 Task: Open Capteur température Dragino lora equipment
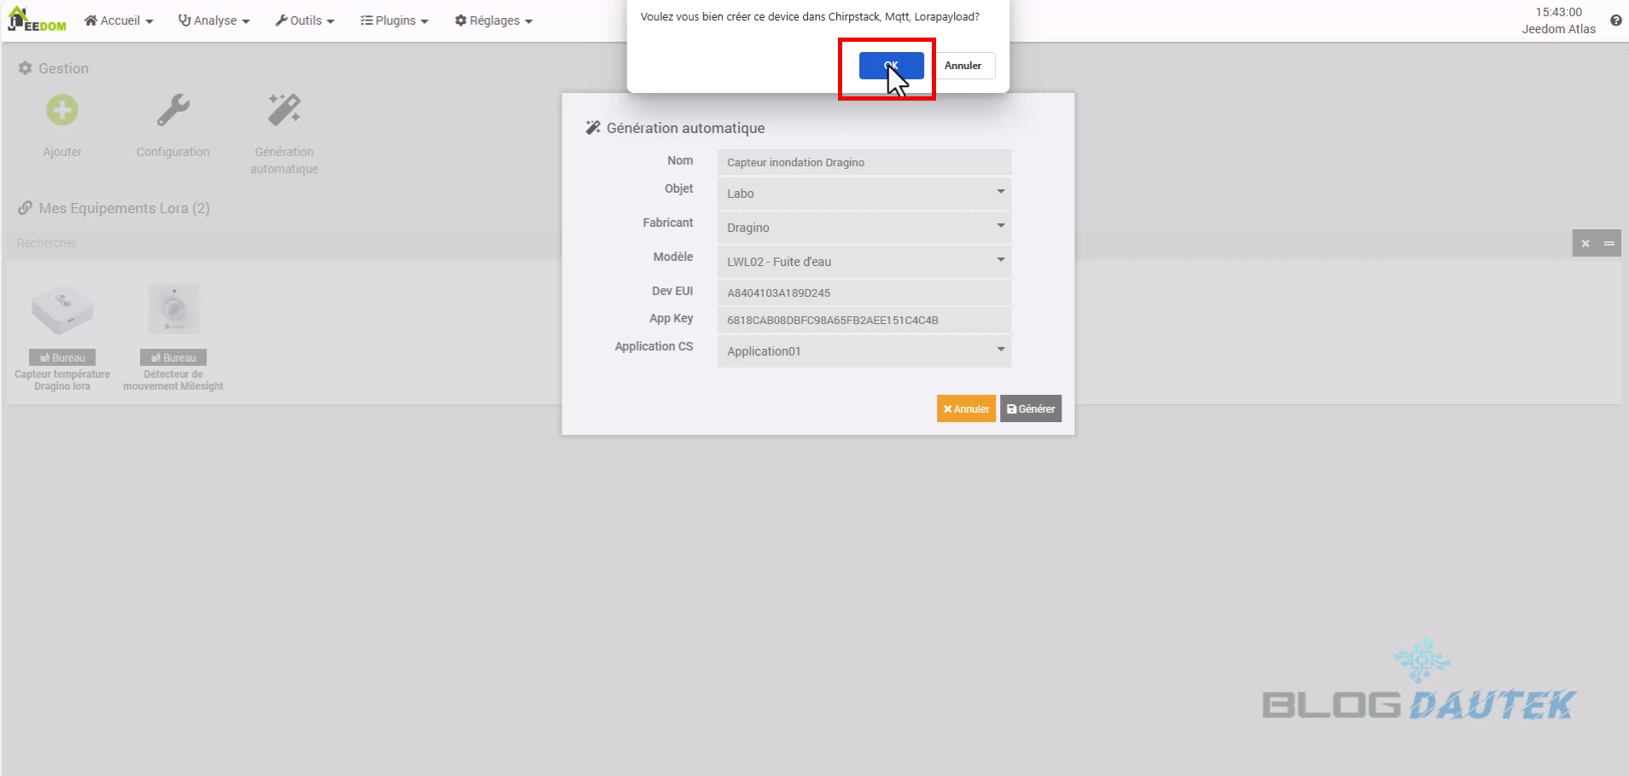pos(62,310)
